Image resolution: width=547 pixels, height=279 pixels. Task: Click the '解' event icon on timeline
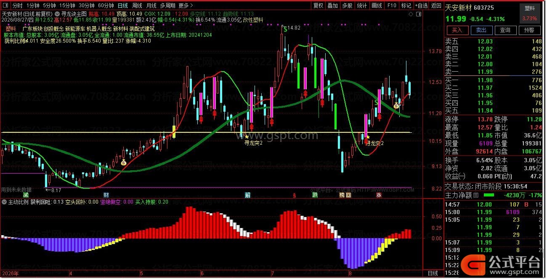pyautogui.click(x=247, y=195)
